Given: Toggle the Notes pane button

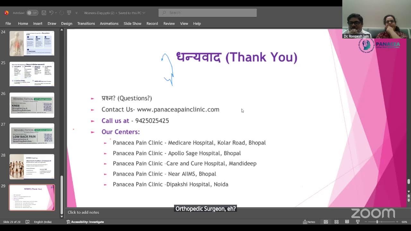Looking at the screenshot, I should pyautogui.click(x=309, y=222).
